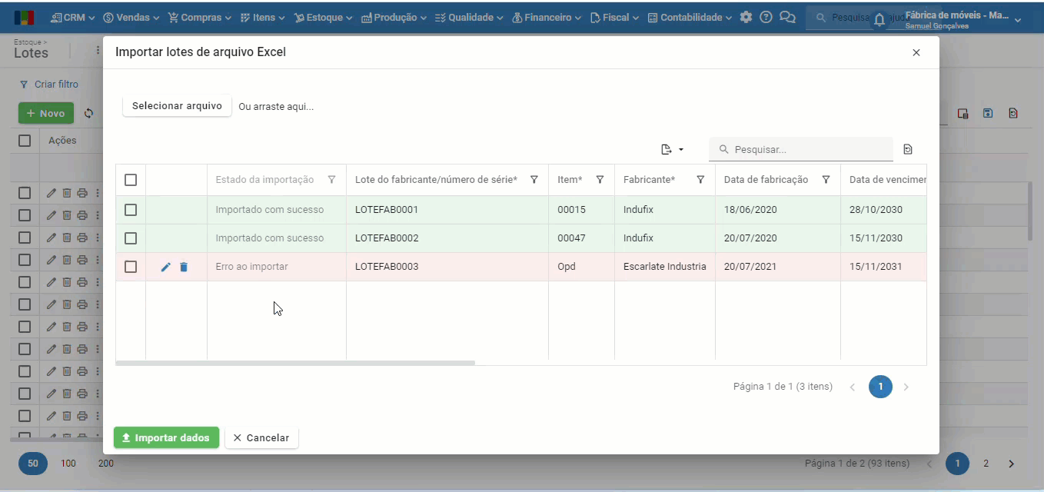Click the filter icon in Fabricante column
This screenshot has height=492, width=1044.
700,180
